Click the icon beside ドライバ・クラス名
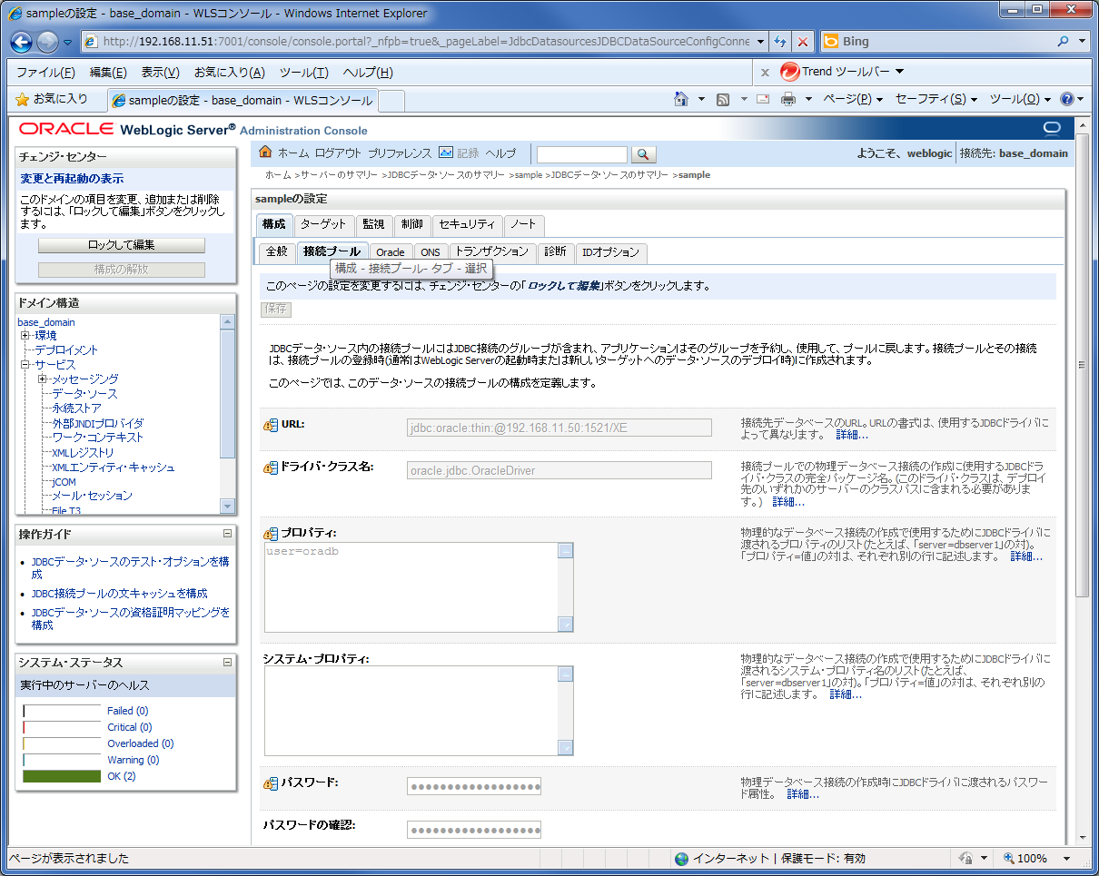1099x876 pixels. point(270,468)
